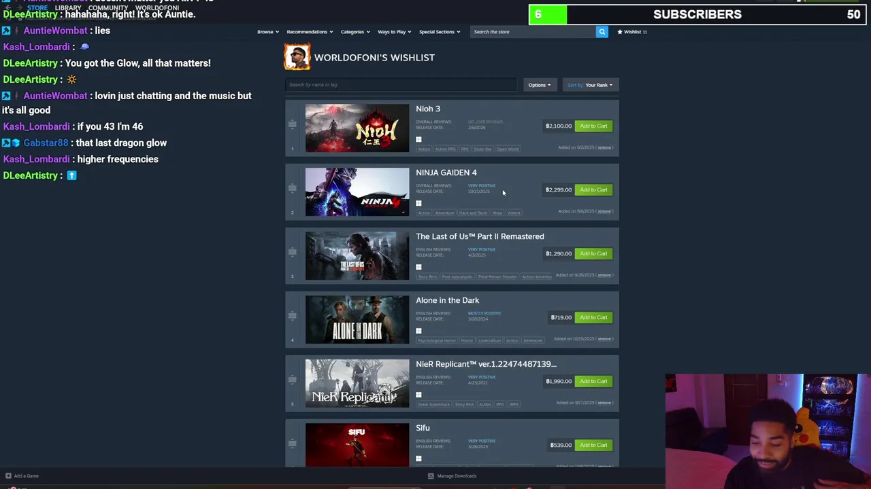Switch to the LIBRARY tab
The width and height of the screenshot is (871, 489).
click(68, 7)
